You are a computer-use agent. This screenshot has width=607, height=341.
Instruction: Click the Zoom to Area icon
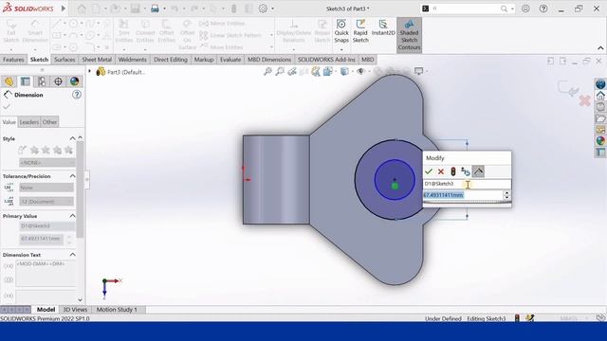[x=280, y=72]
